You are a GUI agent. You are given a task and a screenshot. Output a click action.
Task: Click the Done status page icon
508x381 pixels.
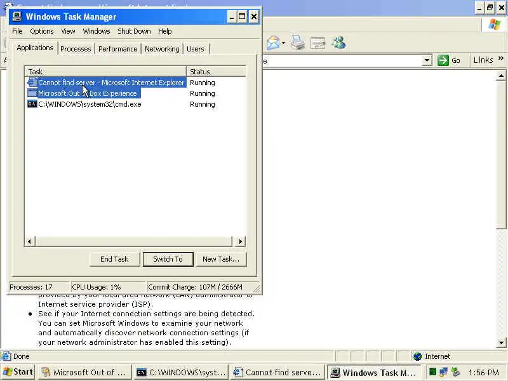pyautogui.click(x=6, y=356)
